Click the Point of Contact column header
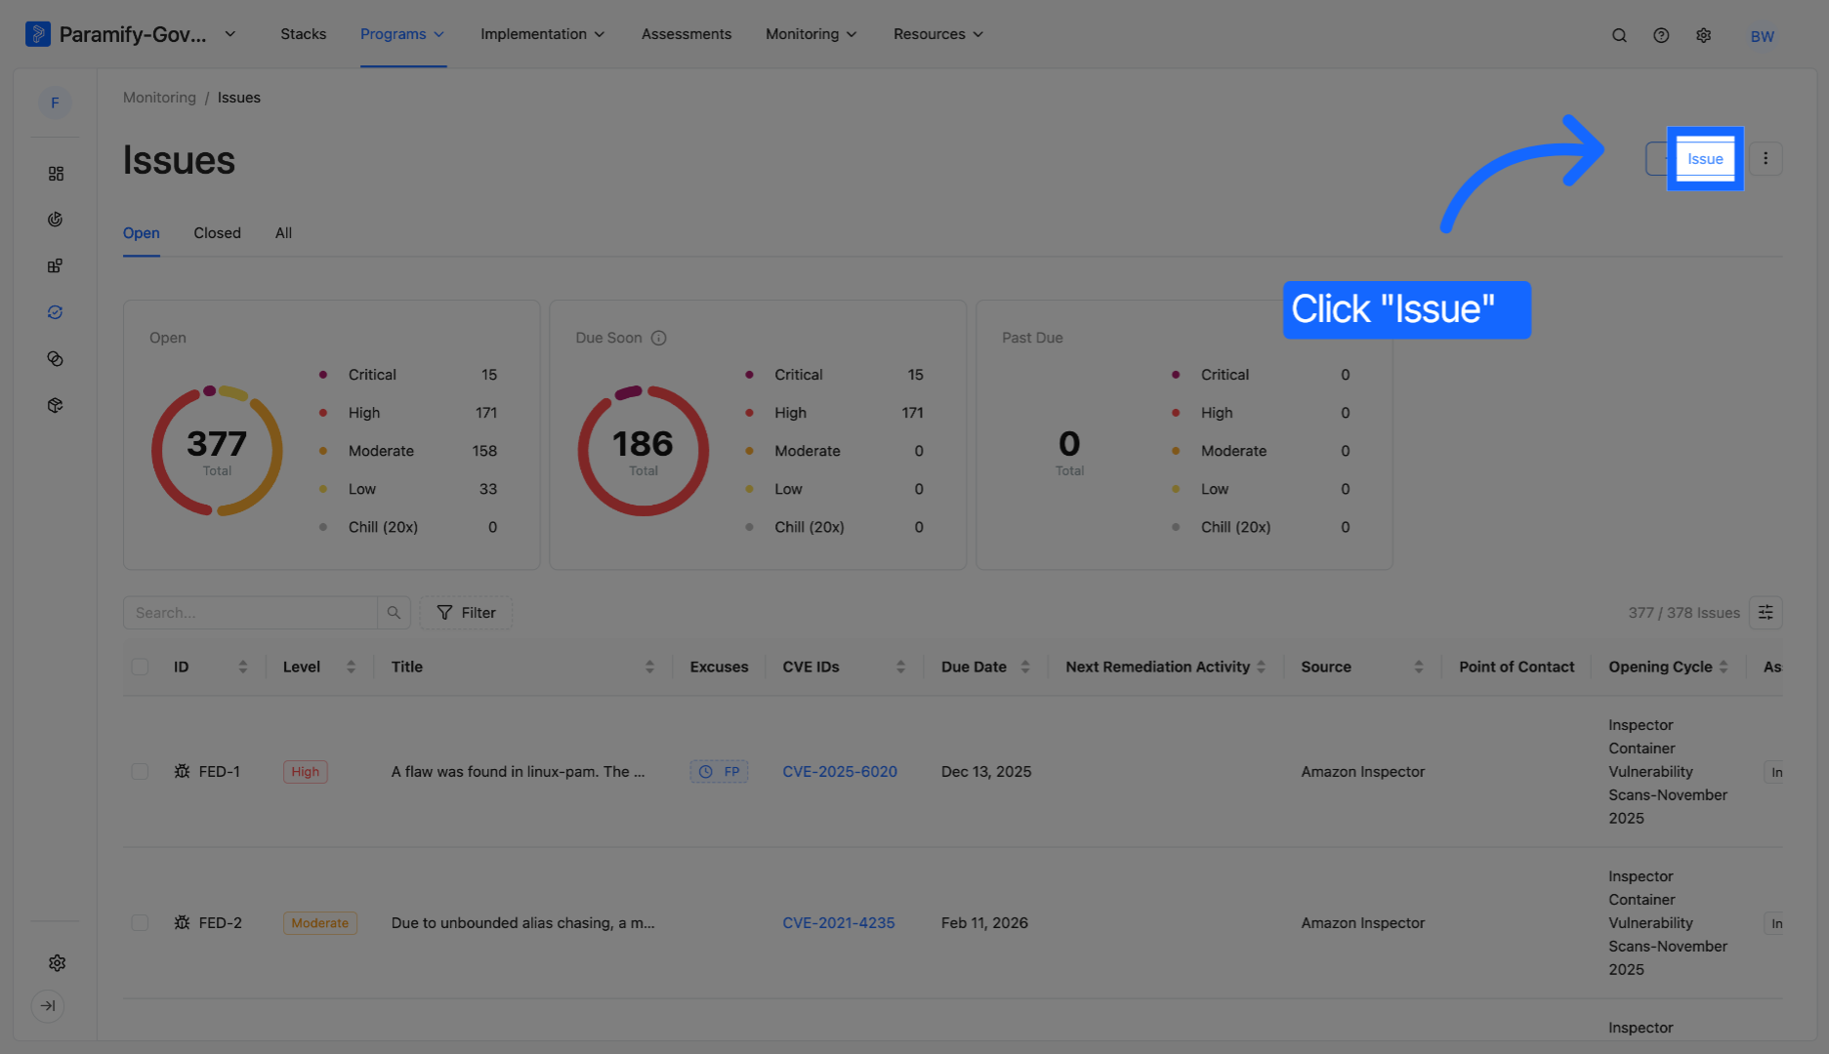The width and height of the screenshot is (1829, 1054). [1517, 667]
